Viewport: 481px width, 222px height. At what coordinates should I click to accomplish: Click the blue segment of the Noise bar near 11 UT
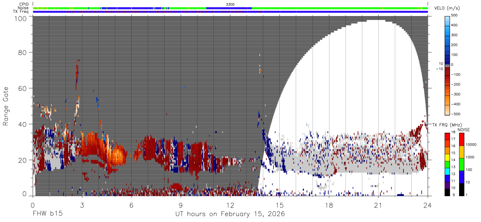tap(229, 8)
